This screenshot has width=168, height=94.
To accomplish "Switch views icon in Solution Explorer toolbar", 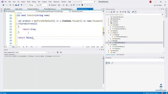I will pyautogui.click(x=114, y=12).
